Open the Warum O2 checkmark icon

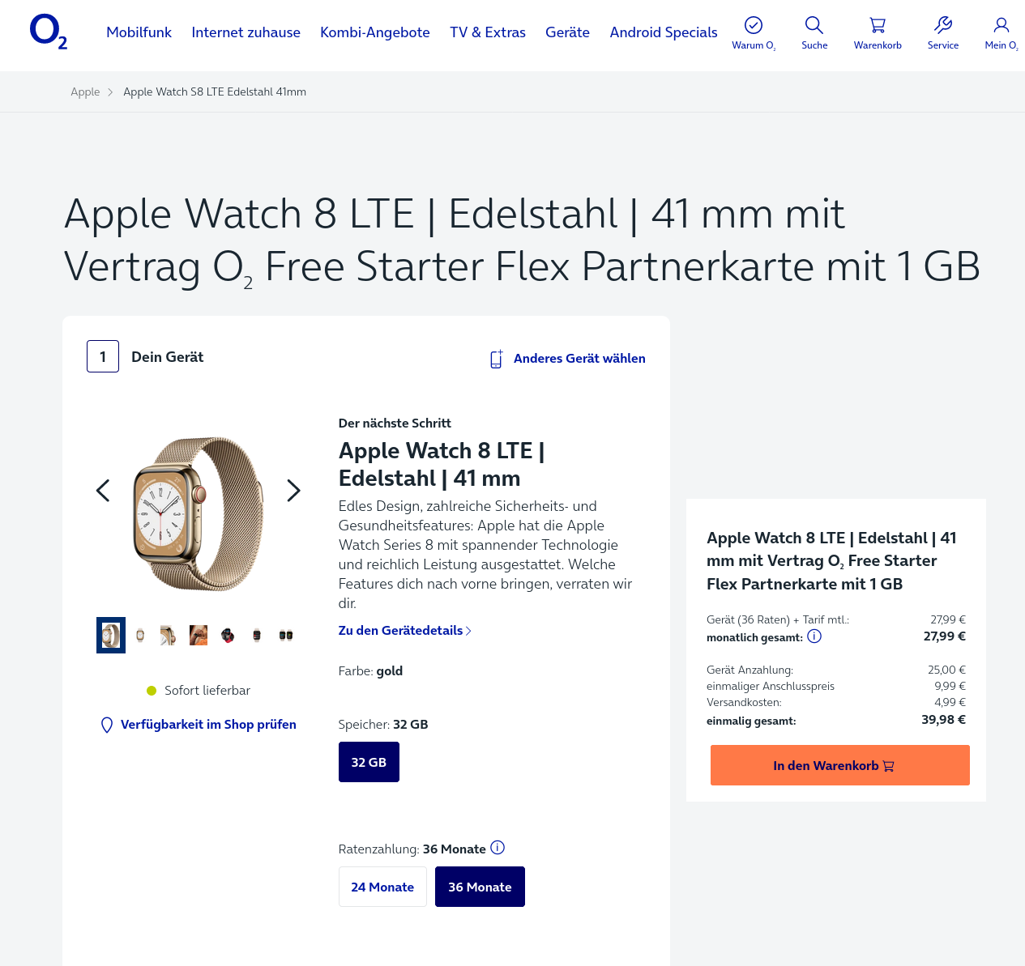coord(754,25)
